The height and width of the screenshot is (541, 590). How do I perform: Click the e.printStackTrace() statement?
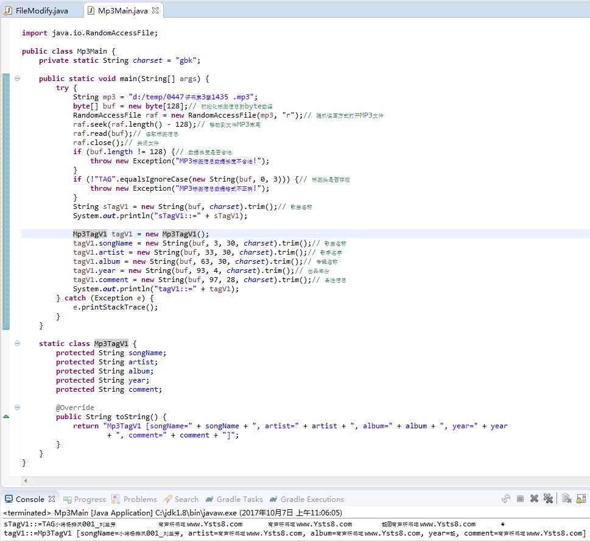pos(115,307)
